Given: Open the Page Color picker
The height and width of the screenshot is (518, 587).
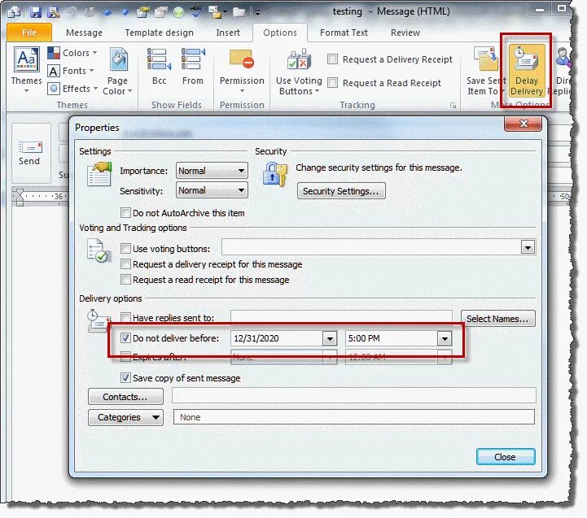Looking at the screenshot, I should tap(117, 71).
